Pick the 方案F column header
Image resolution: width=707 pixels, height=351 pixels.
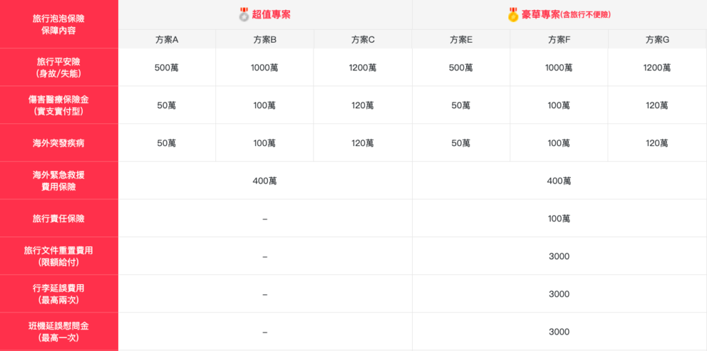coord(559,40)
